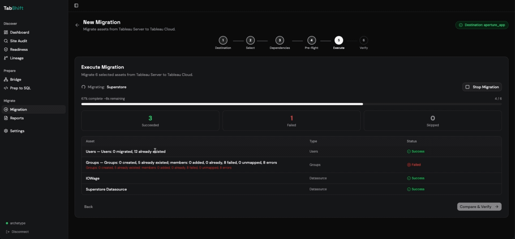Click Groups type cell

[315, 165]
